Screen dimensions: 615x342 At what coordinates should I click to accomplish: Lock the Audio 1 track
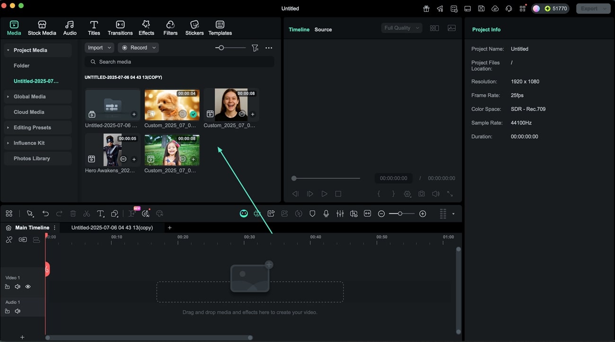(x=7, y=311)
